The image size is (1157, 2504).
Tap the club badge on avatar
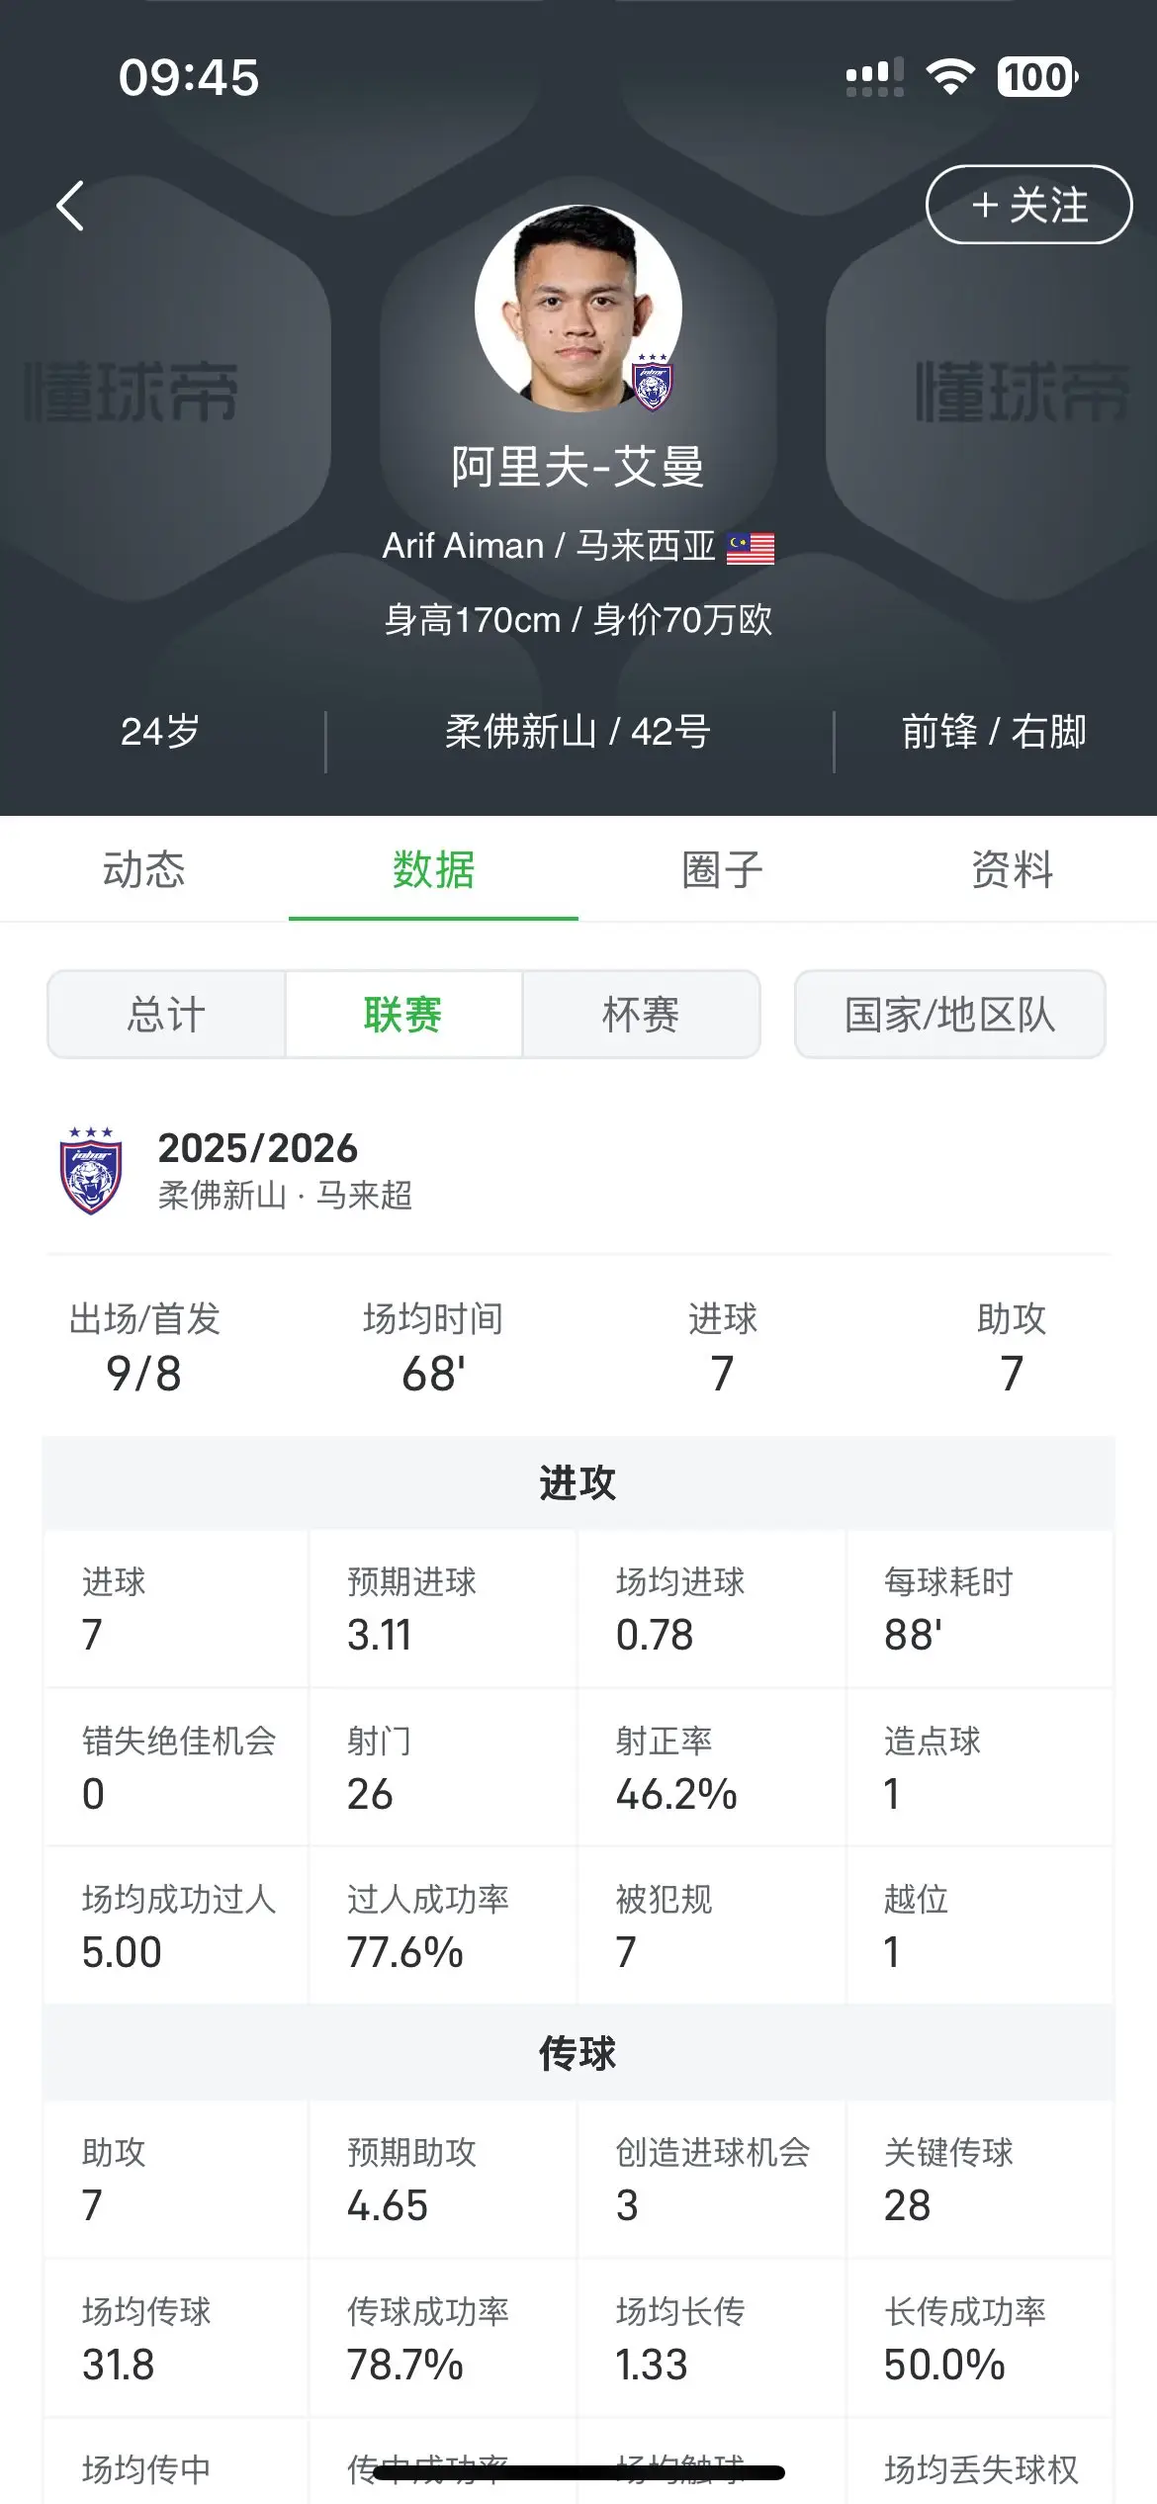click(x=653, y=383)
